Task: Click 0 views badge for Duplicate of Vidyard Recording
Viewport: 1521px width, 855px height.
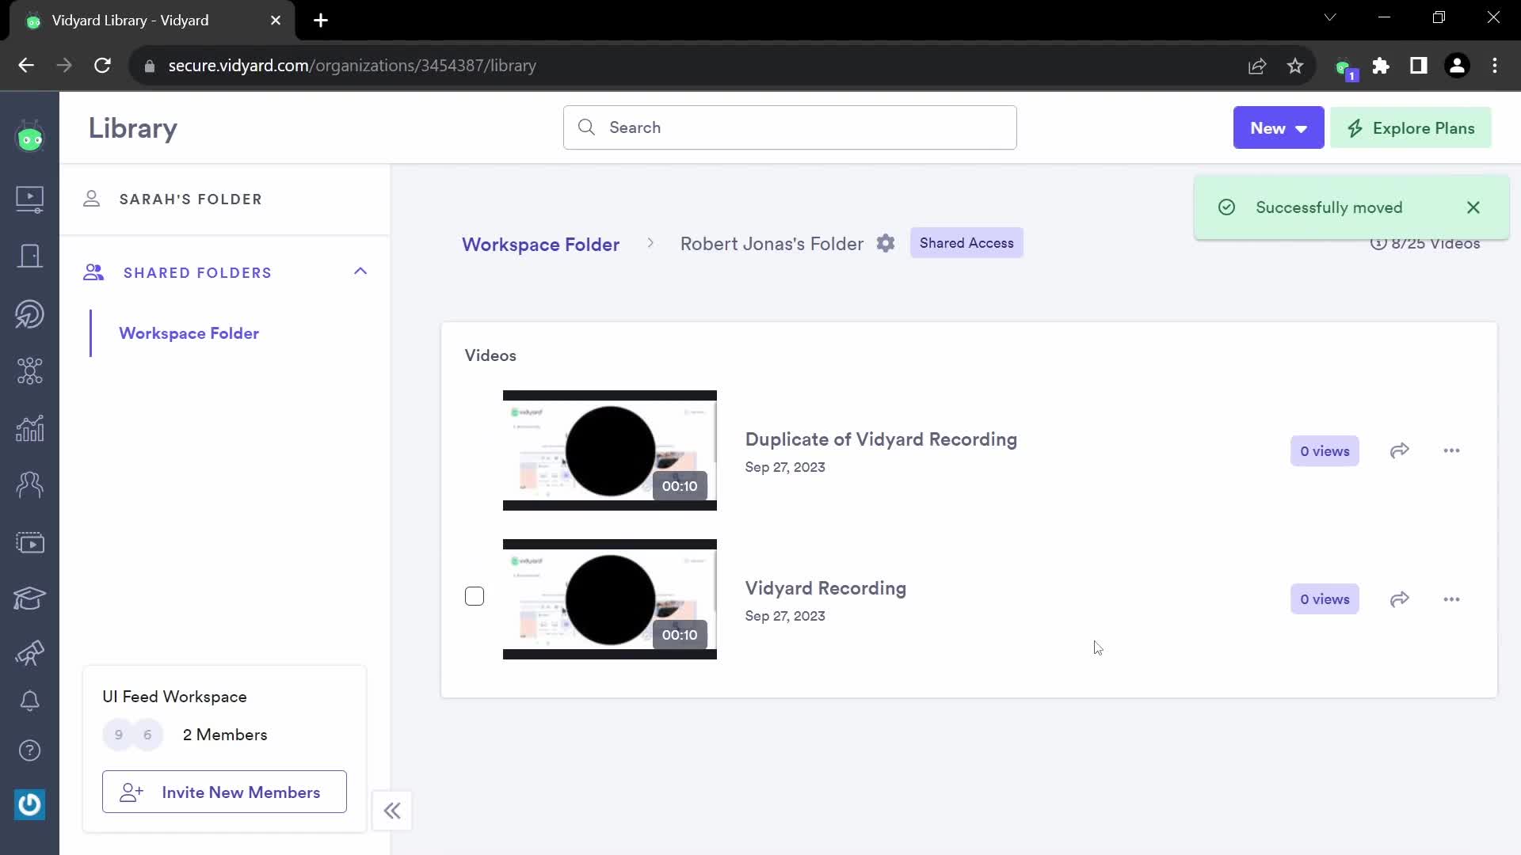Action: point(1325,450)
